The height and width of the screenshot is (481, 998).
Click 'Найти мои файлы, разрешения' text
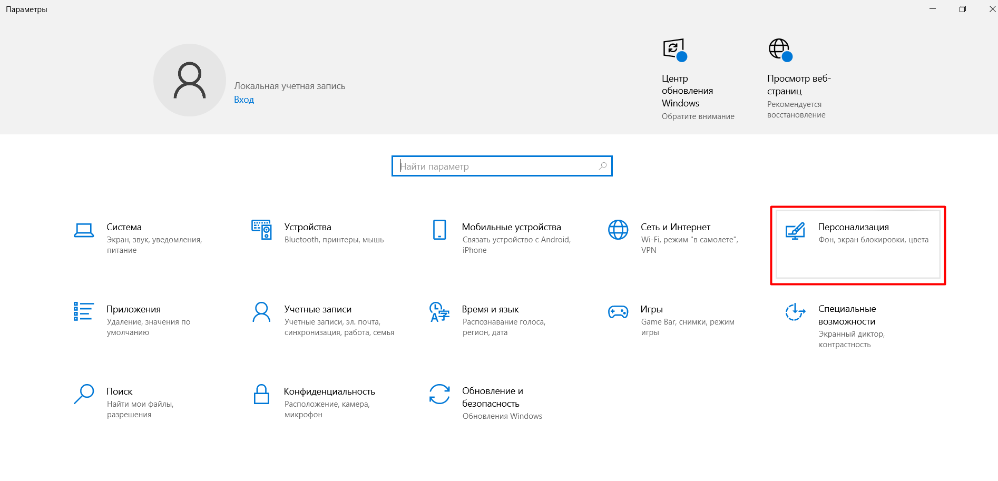(x=140, y=409)
